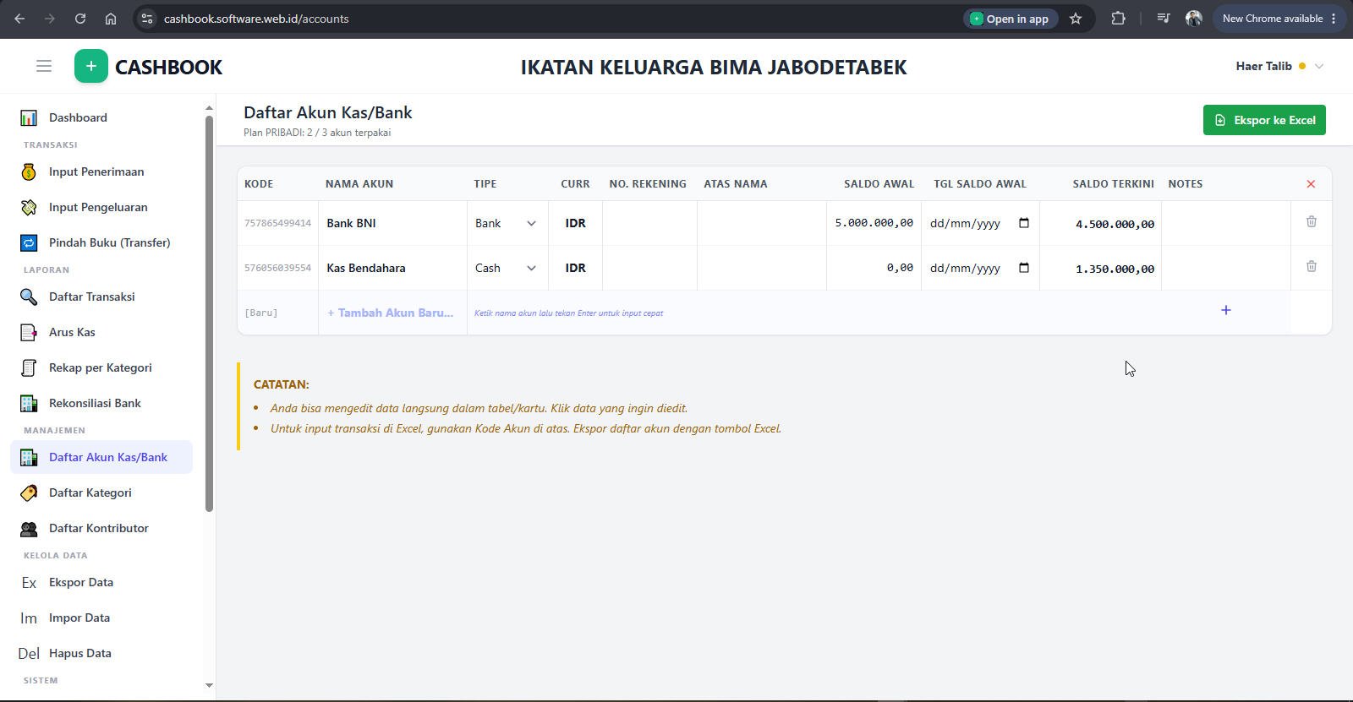Edit the Kas Bendahara account name
The height and width of the screenshot is (702, 1353).
click(392, 268)
